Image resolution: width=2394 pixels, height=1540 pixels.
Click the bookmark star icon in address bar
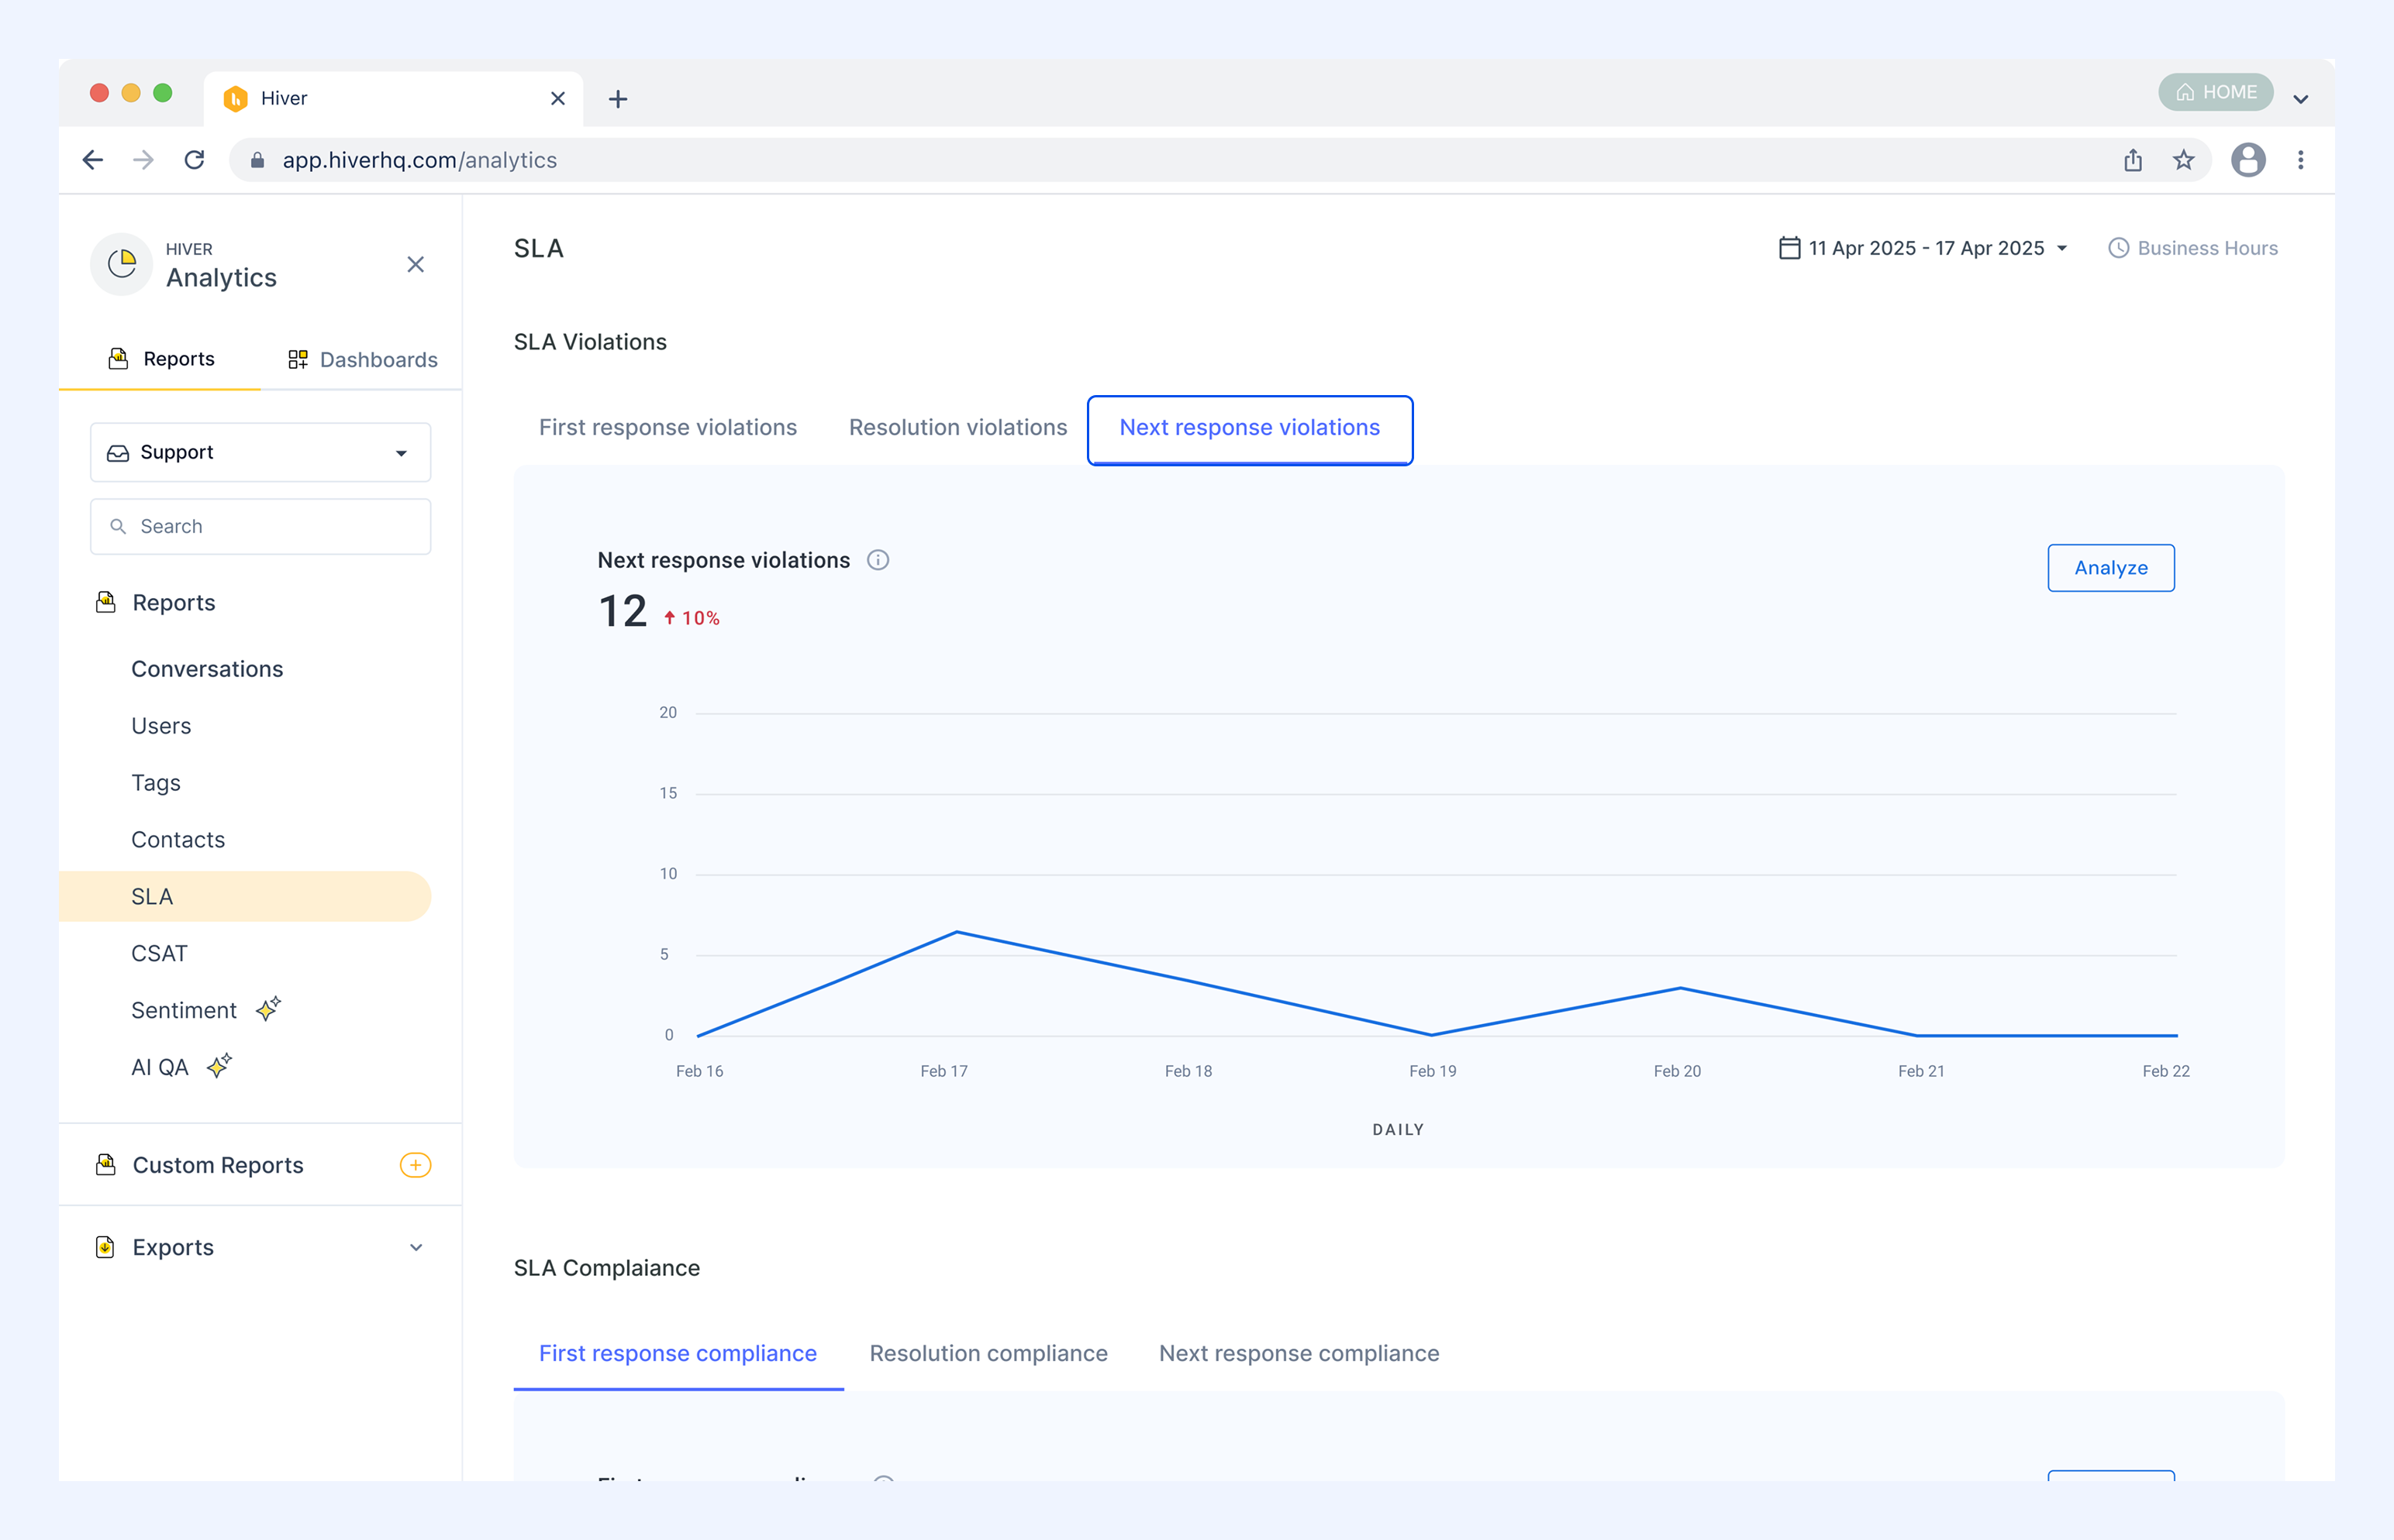coord(2184,160)
